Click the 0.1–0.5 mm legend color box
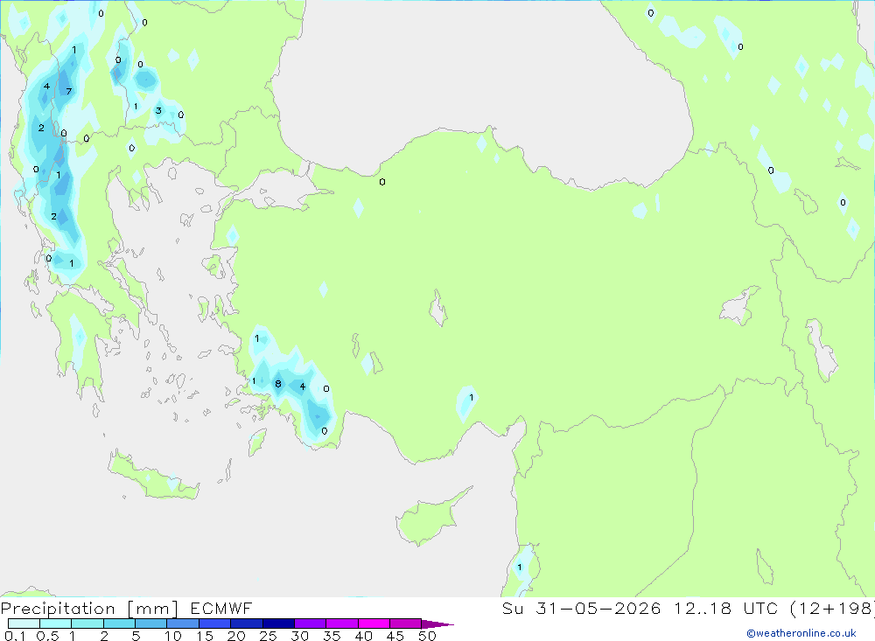Image resolution: width=875 pixels, height=641 pixels. (24, 624)
